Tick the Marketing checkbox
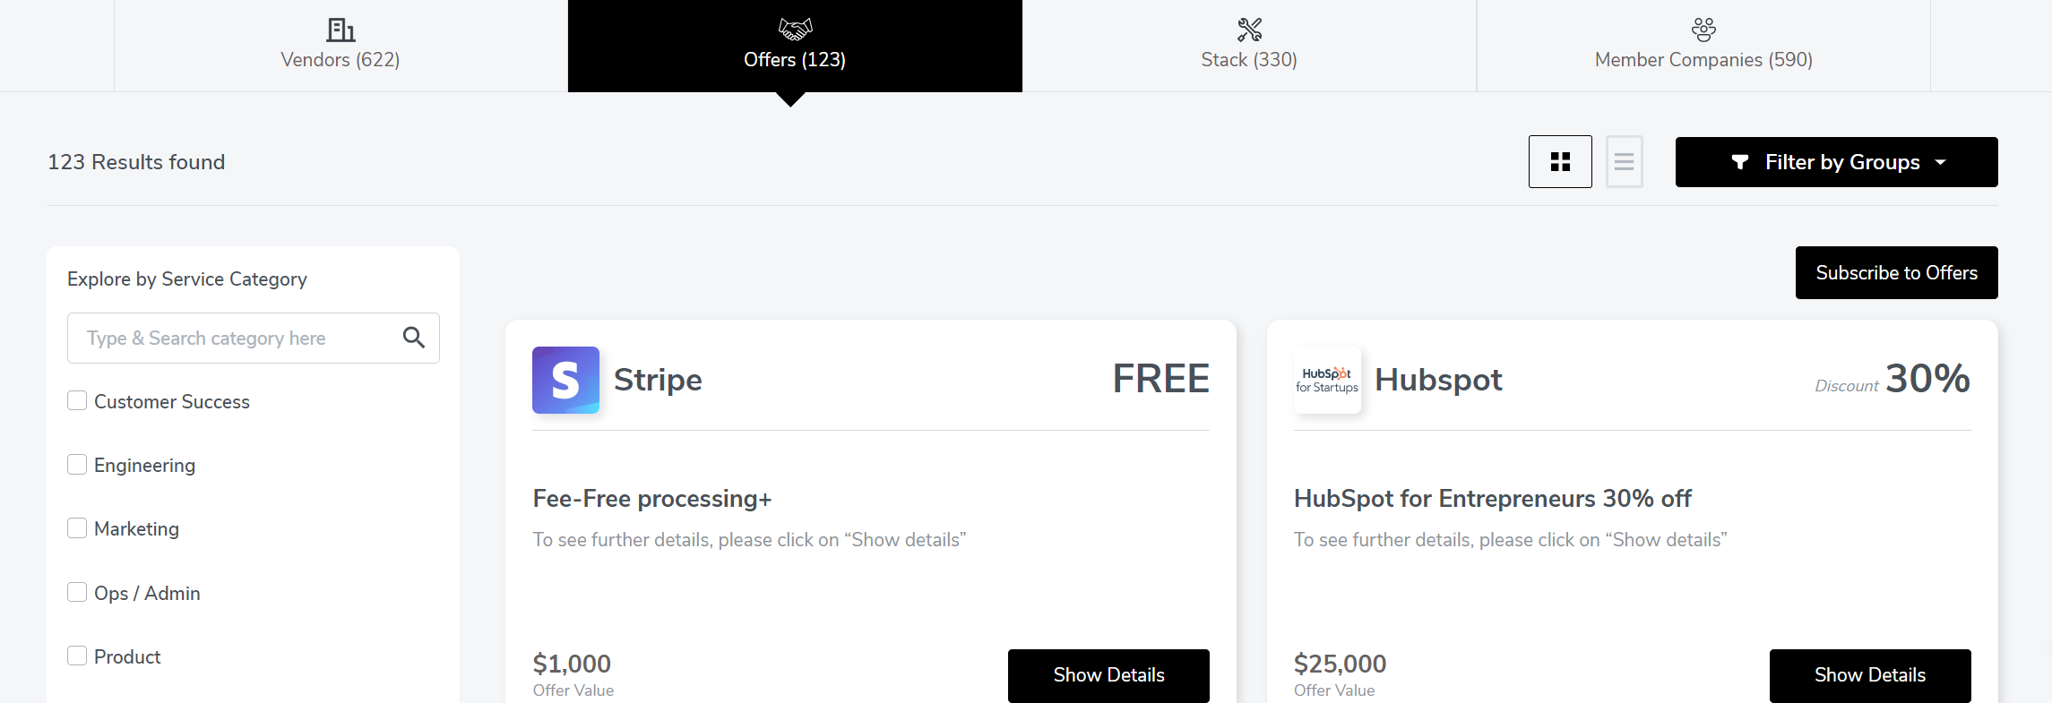This screenshot has height=703, width=2052. [x=77, y=527]
